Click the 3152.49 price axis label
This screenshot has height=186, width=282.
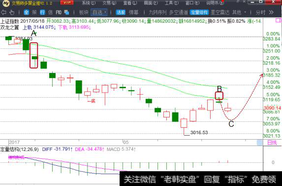(x=272, y=87)
